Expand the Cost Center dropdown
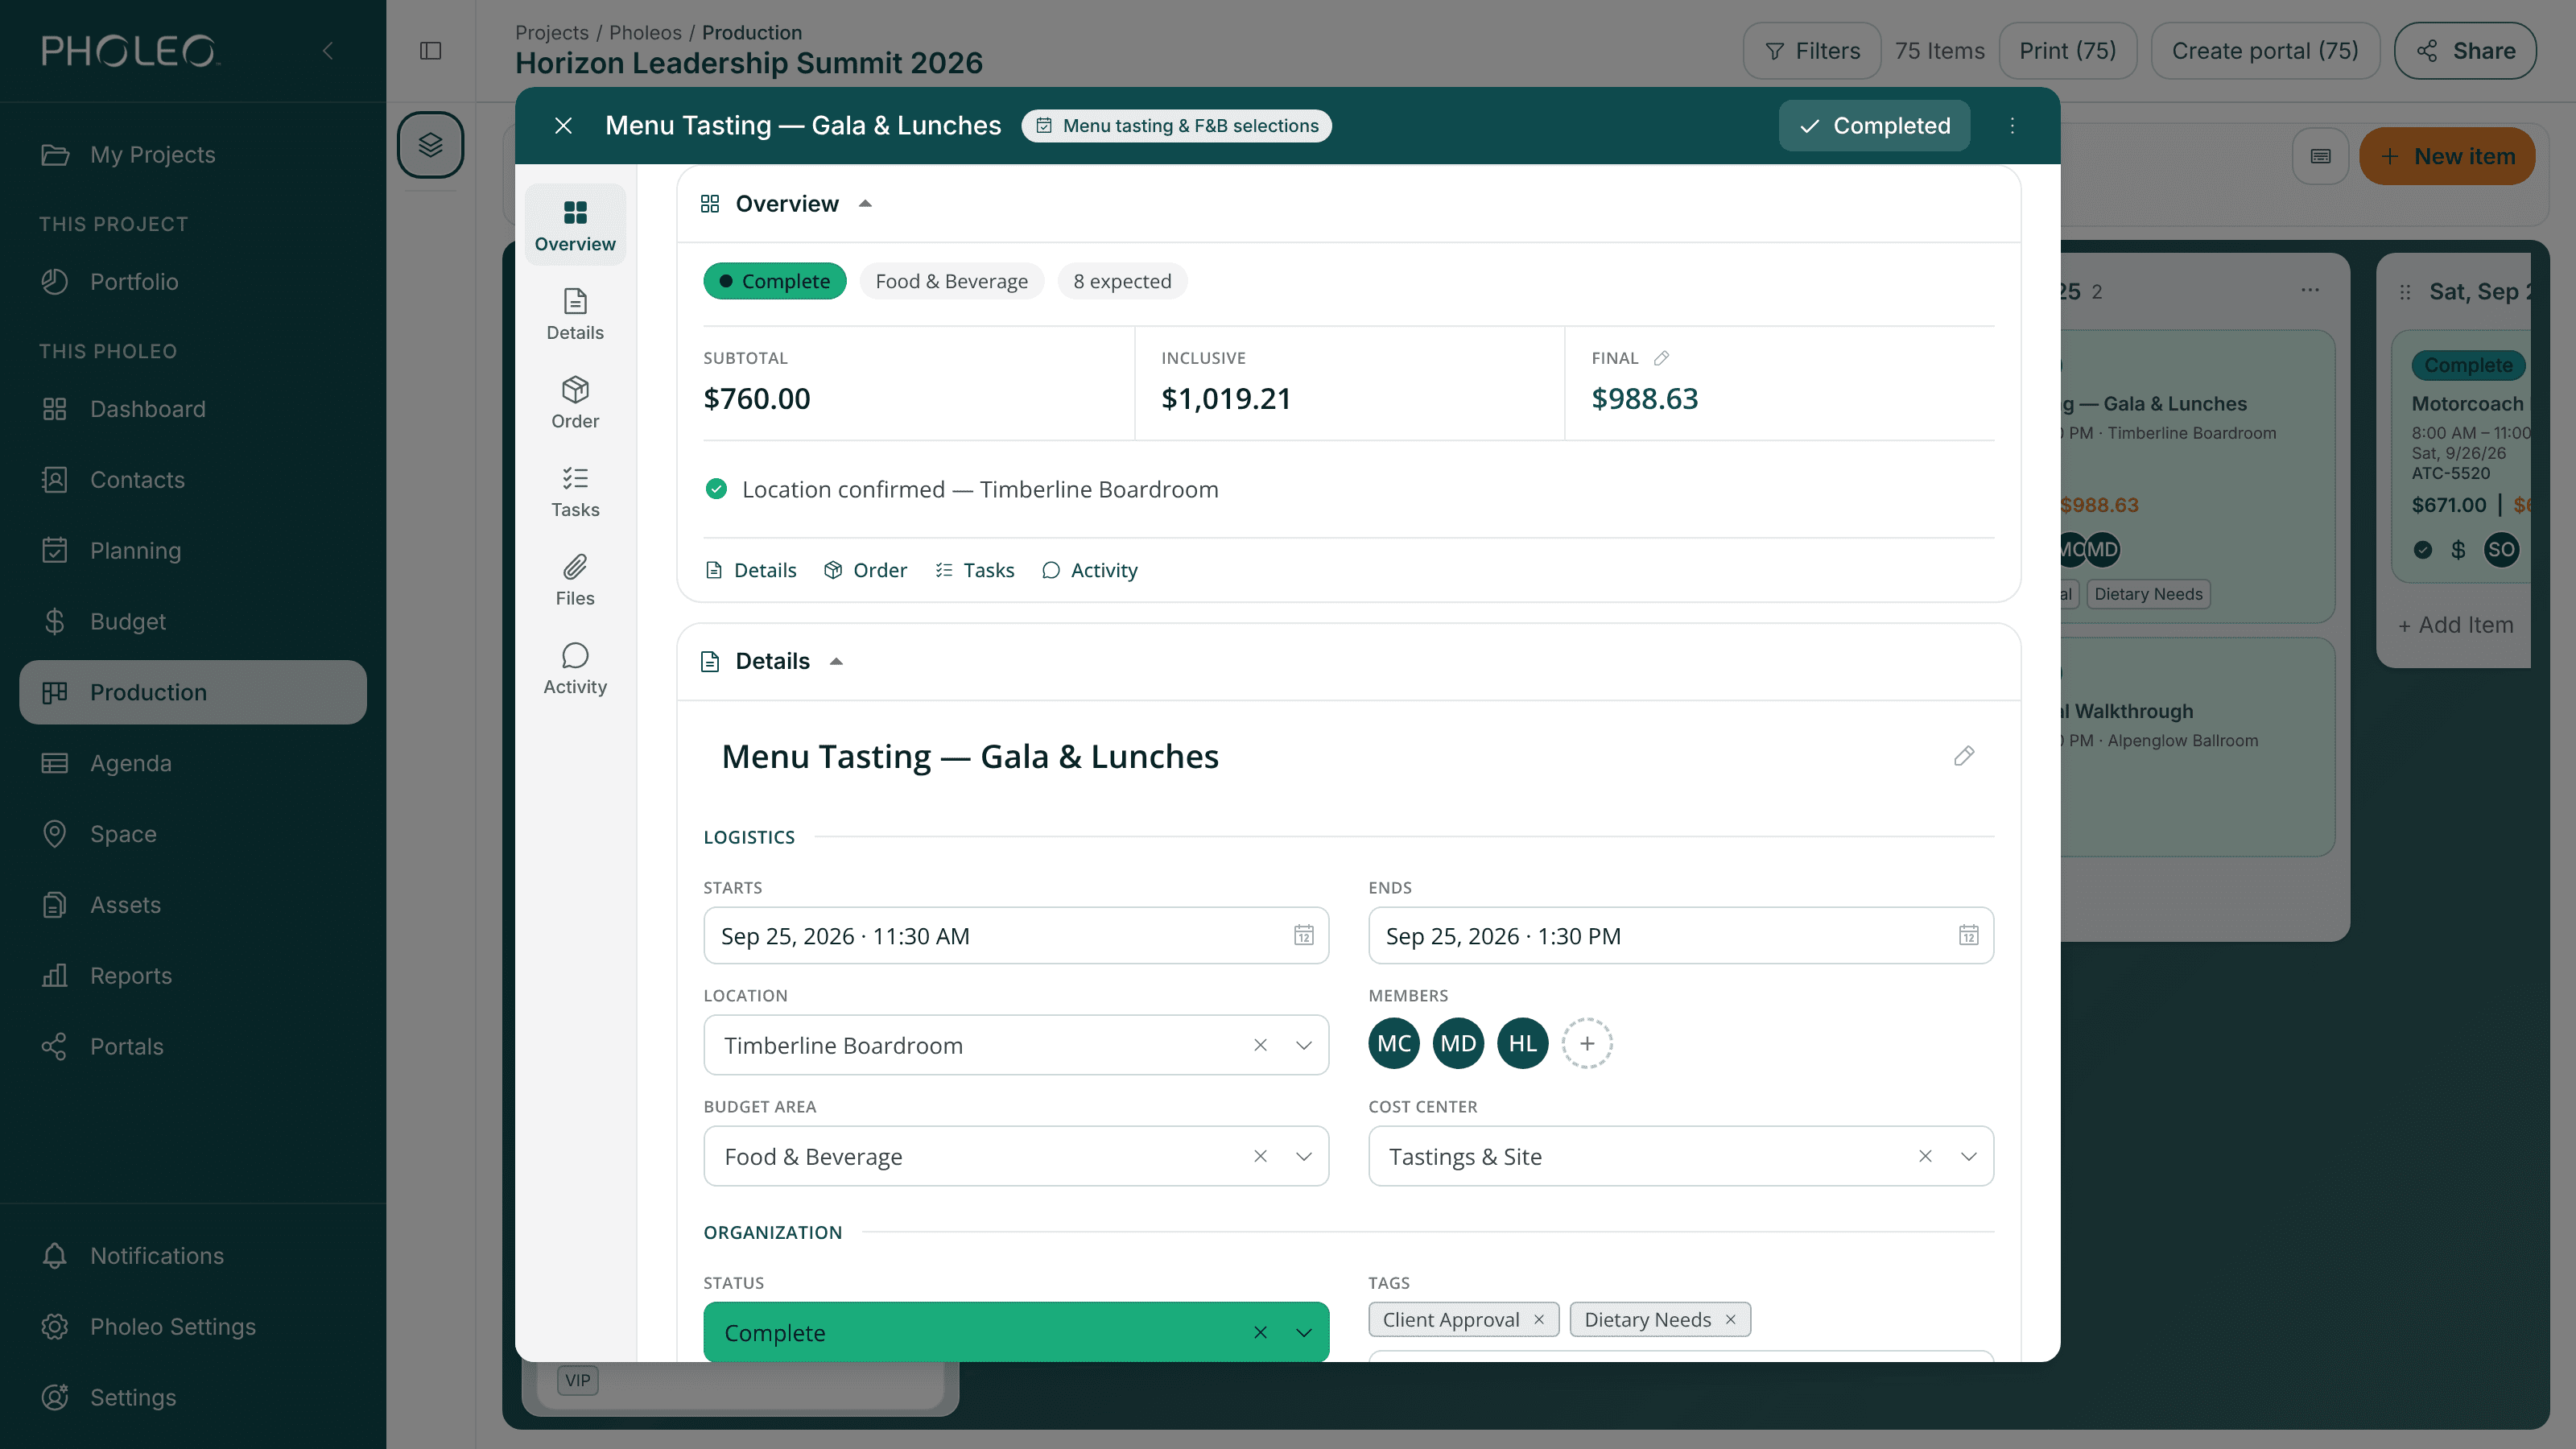Viewport: 2576px width, 1449px height. pos(1969,1156)
